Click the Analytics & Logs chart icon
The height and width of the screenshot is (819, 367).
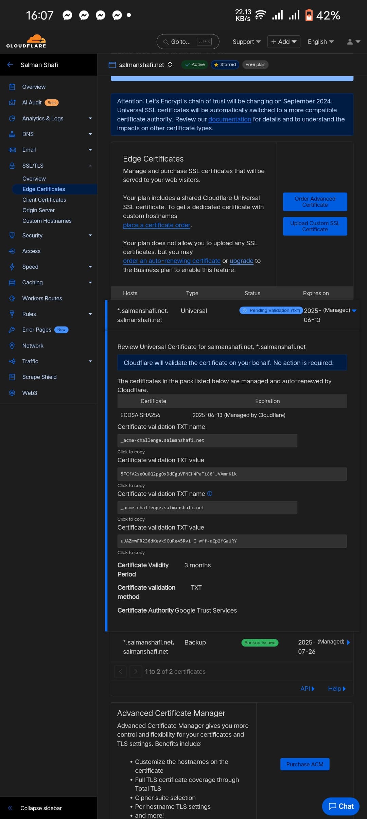[12, 118]
